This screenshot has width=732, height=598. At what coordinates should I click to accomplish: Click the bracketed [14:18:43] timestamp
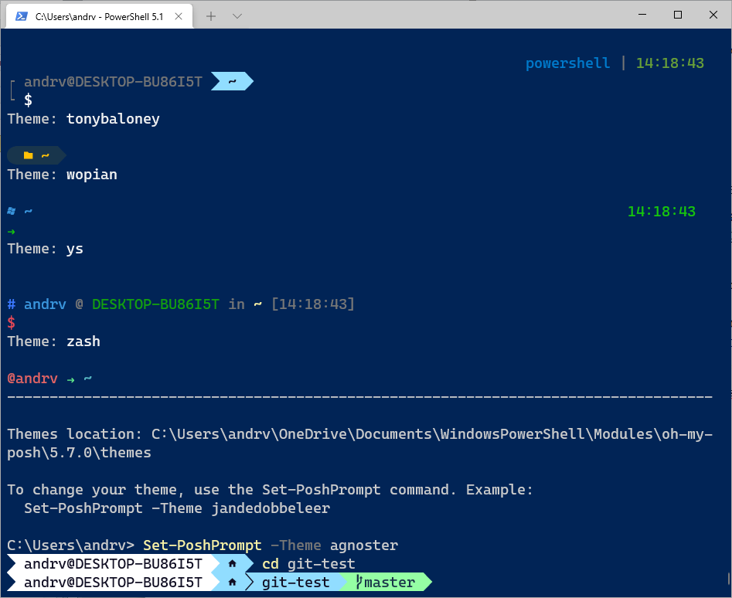tap(313, 304)
